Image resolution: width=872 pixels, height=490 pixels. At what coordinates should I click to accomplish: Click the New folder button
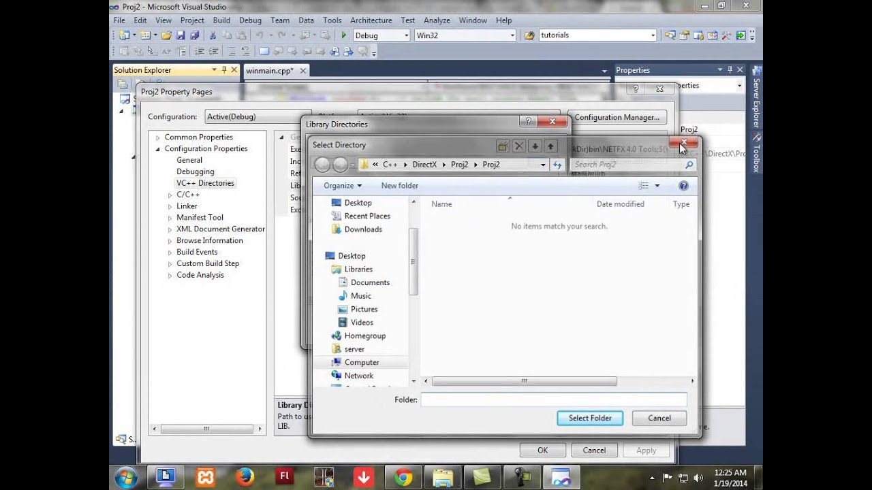point(400,186)
